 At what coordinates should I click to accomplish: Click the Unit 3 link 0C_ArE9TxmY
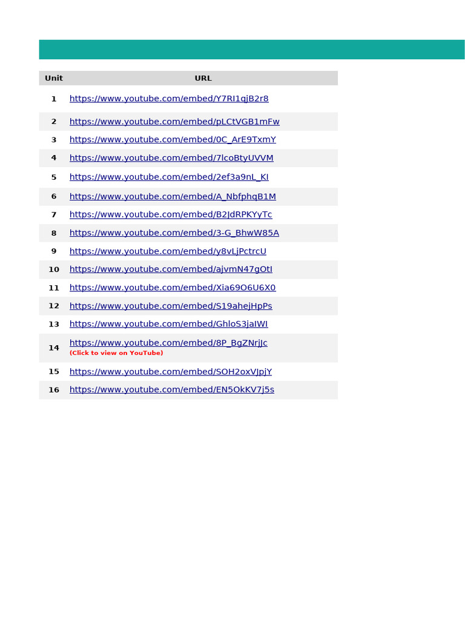(173, 140)
